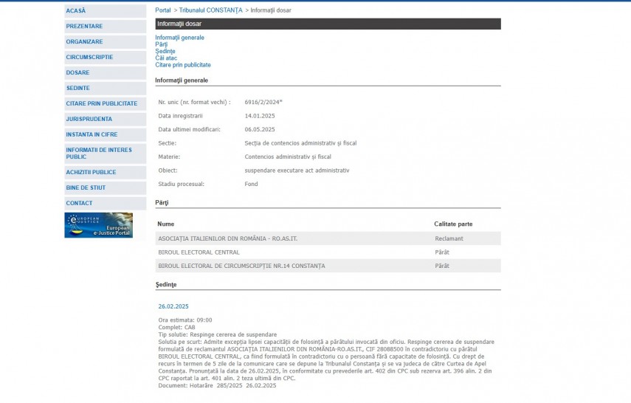Open ACHIZITII PUBLICE sidebar item

(105, 172)
